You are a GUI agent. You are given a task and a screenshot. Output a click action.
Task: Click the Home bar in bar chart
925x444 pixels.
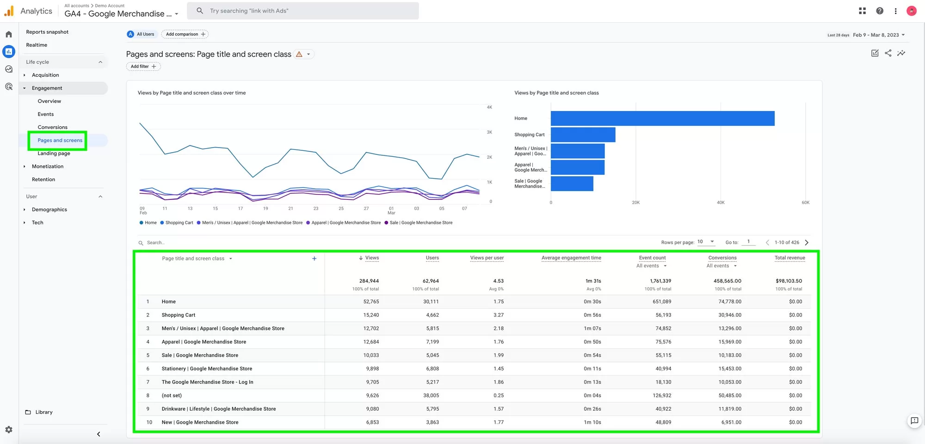point(662,118)
